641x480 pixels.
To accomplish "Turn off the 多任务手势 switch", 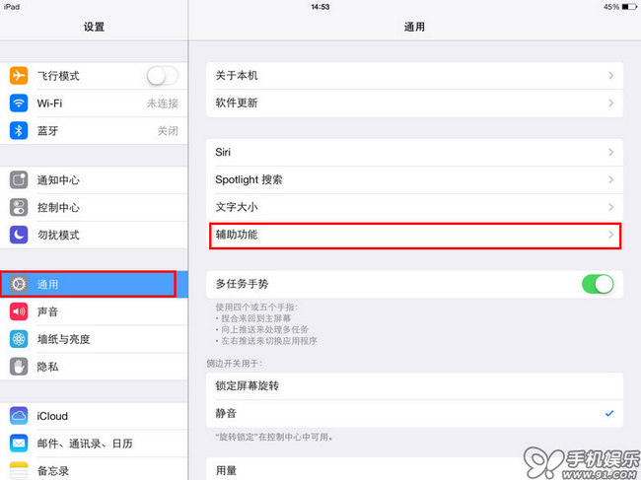I will click(x=598, y=284).
